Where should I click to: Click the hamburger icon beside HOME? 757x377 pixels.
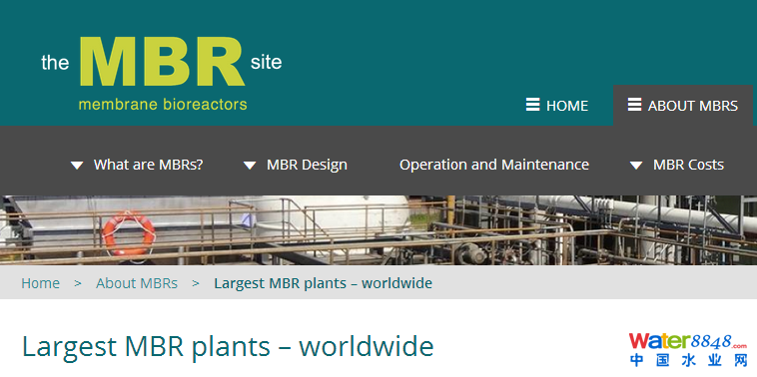click(532, 105)
